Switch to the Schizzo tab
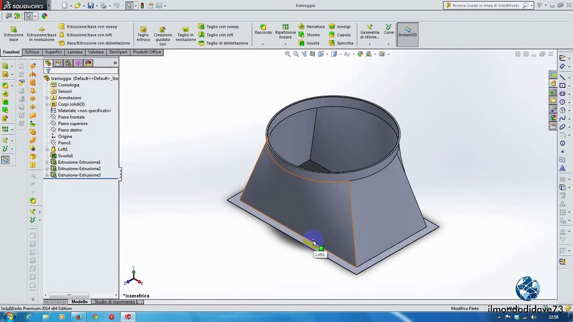 (x=32, y=52)
